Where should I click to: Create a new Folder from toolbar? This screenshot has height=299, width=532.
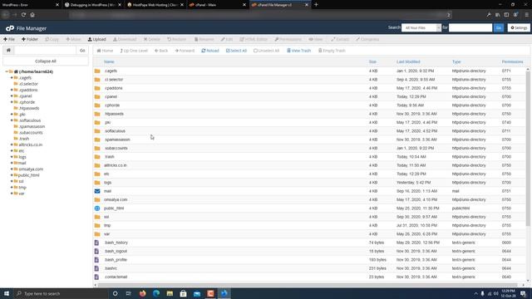click(x=30, y=39)
